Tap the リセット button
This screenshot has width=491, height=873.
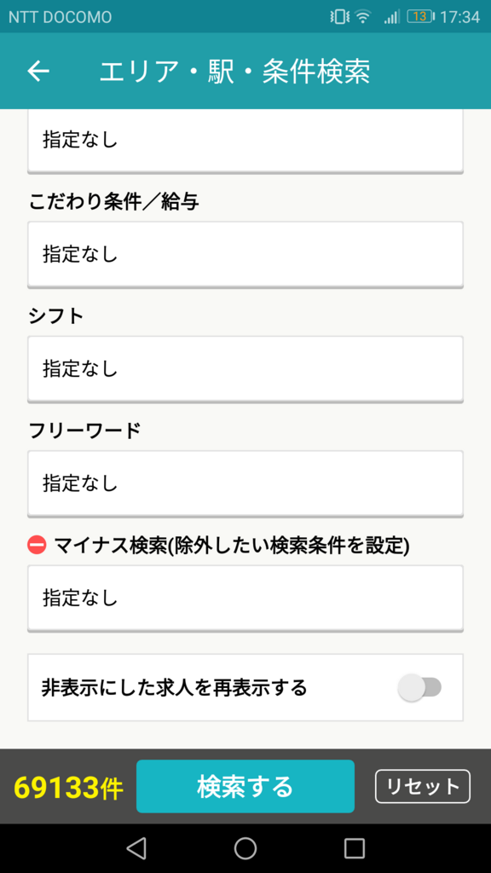coord(423,786)
